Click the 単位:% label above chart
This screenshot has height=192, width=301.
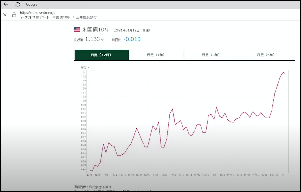pyautogui.click(x=85, y=67)
